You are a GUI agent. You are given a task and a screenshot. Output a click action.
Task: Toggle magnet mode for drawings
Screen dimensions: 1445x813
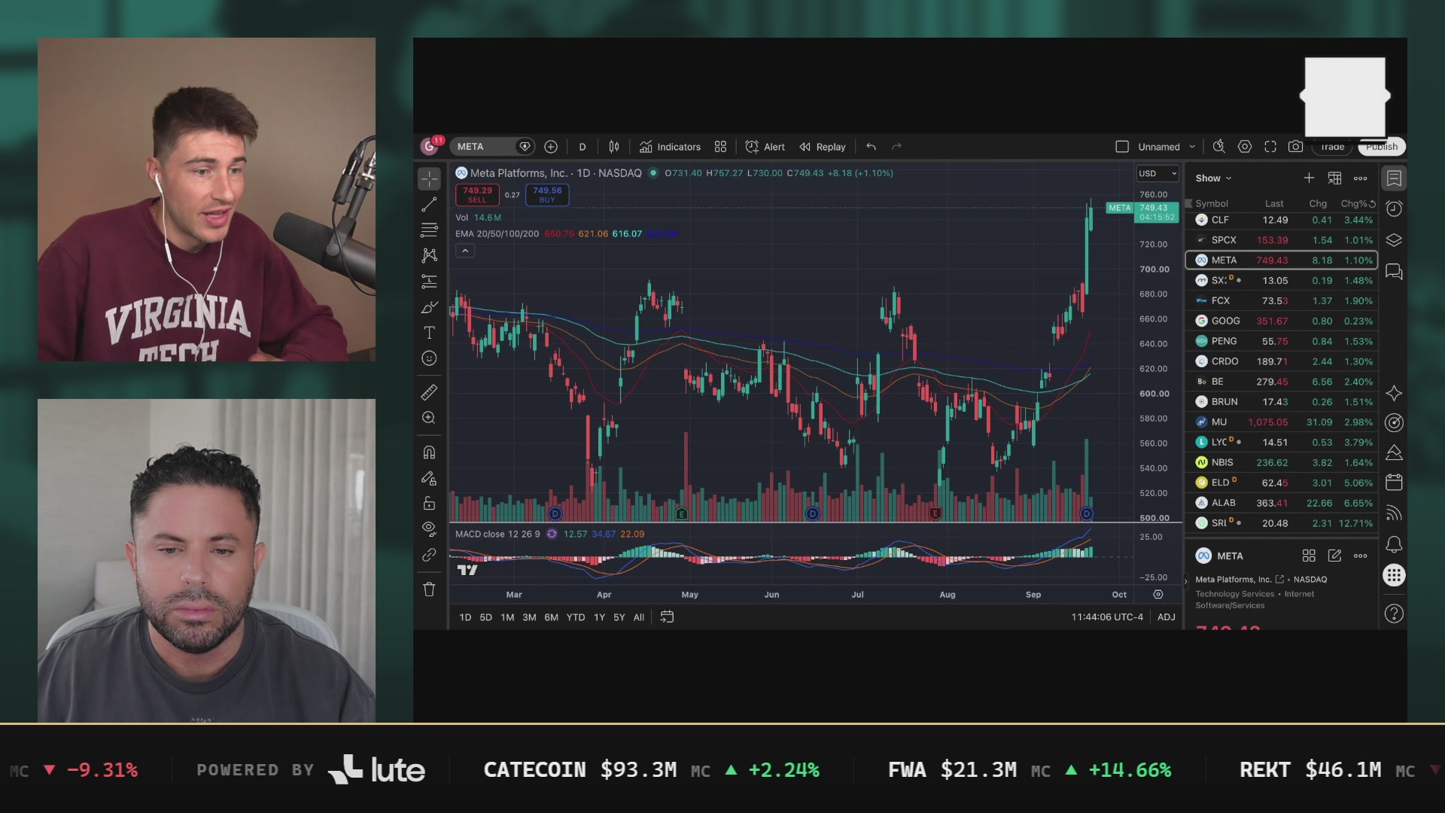coord(429,452)
